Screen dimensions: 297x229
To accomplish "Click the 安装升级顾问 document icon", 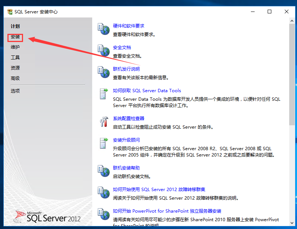I will pos(103,143).
